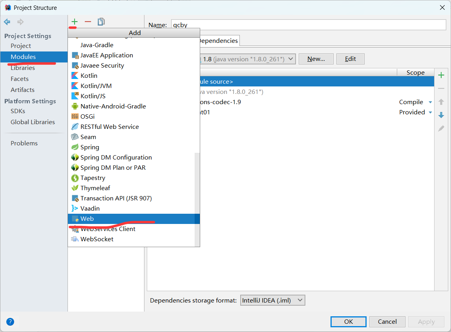
Task: Click the back navigation arrow
Action: (7, 22)
